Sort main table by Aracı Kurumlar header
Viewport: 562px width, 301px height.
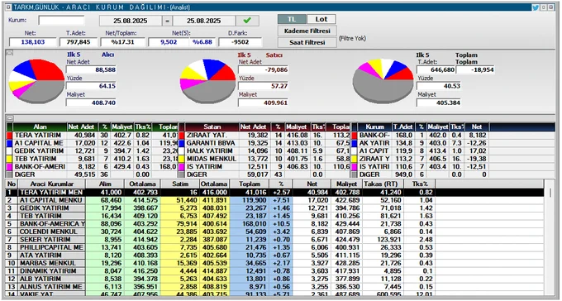pyautogui.click(x=52, y=184)
